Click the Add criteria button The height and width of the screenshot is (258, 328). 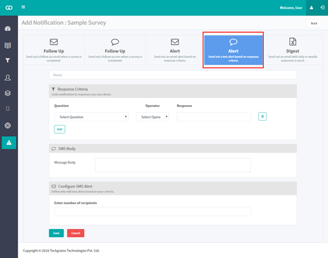point(60,129)
